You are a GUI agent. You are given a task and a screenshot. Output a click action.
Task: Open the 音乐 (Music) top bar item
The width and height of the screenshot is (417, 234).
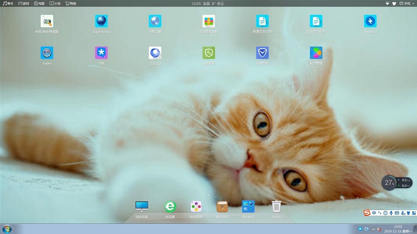coord(8,3)
